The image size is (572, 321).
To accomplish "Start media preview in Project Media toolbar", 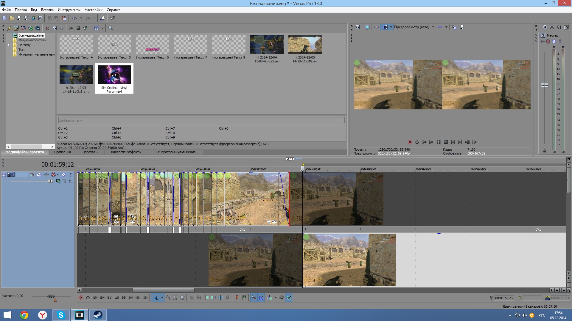I will [x=71, y=28].
